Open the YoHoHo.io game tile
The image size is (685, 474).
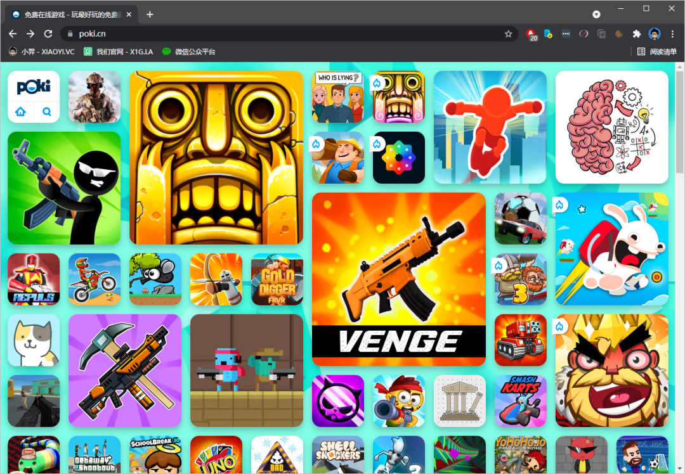tap(521, 455)
